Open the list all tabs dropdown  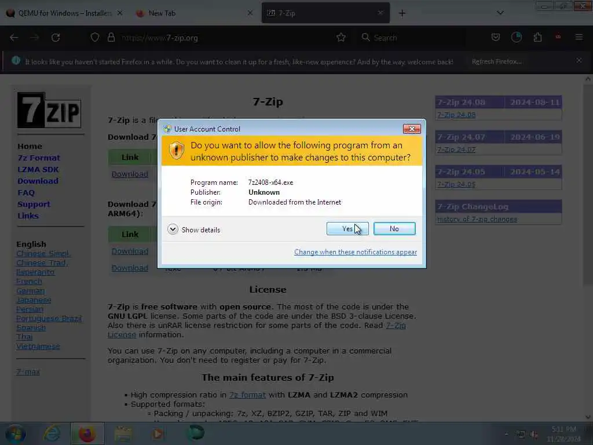point(500,13)
